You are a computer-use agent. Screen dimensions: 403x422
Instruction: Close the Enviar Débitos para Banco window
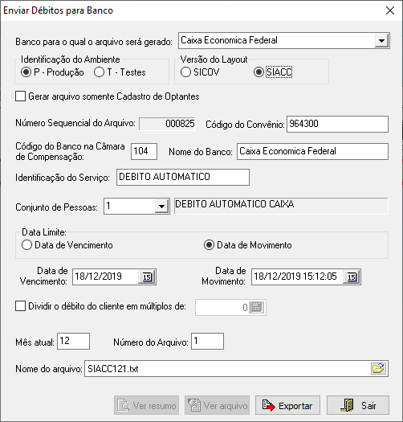(x=390, y=10)
